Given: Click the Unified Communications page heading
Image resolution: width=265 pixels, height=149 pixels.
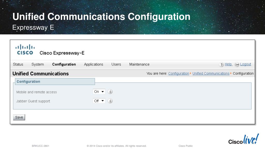Looking at the screenshot, I should 41,74.
